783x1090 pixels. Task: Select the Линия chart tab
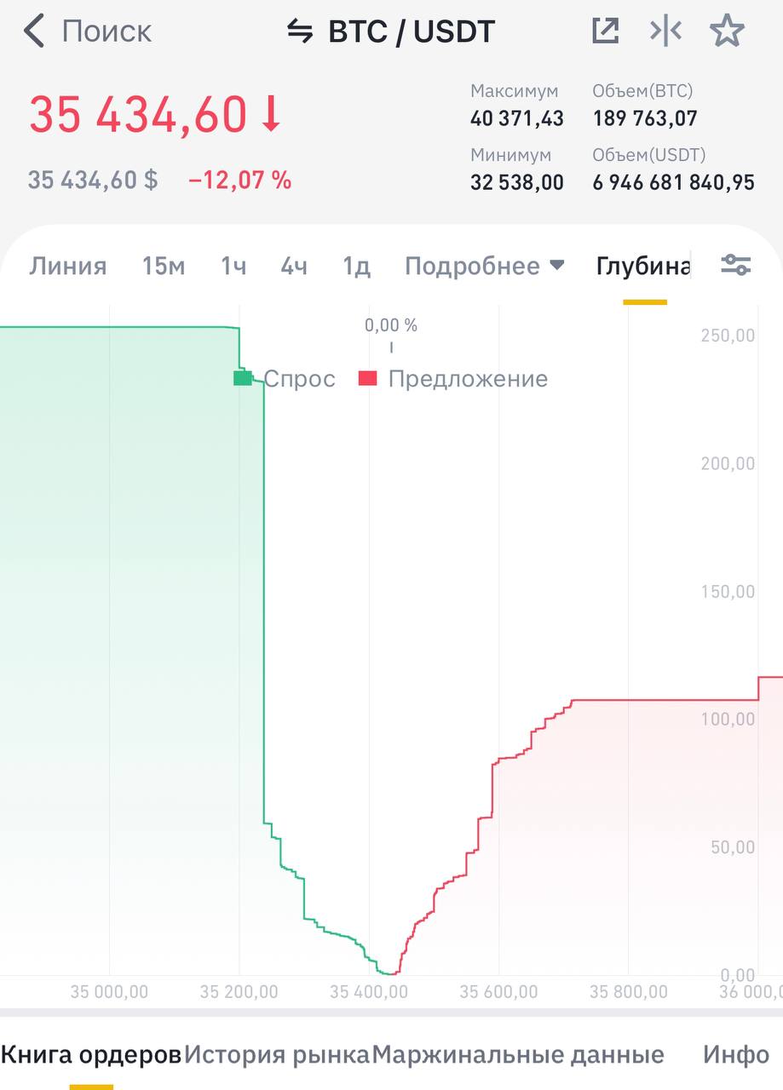68,266
